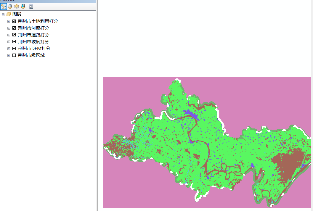
Task: Select layer name 荆州市坡度打分
Action: tap(33, 41)
